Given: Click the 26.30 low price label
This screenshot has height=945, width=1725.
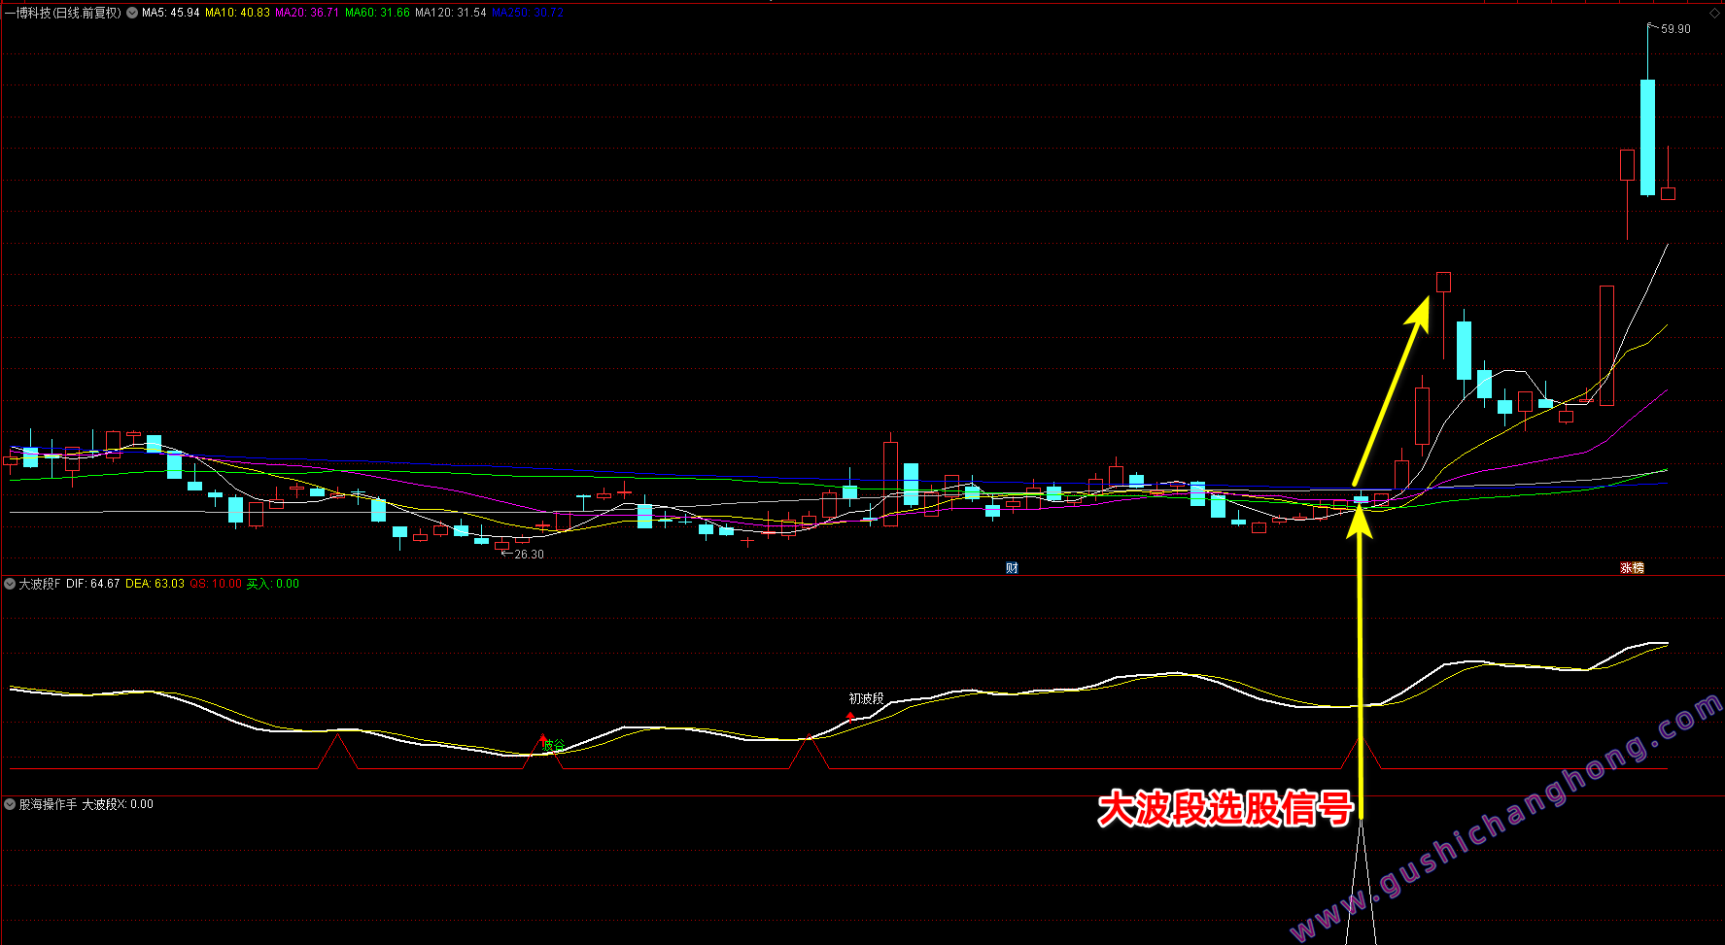Looking at the screenshot, I should (x=529, y=555).
